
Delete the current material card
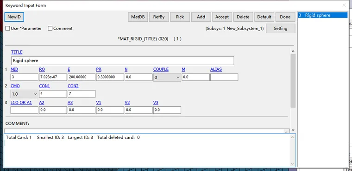243,17
